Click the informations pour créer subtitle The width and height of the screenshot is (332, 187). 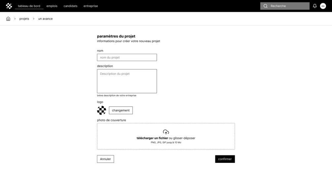(x=129, y=41)
